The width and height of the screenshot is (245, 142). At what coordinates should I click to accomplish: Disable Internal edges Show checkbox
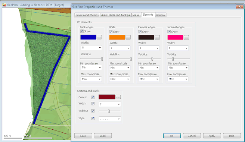pyautogui.click(x=169, y=32)
